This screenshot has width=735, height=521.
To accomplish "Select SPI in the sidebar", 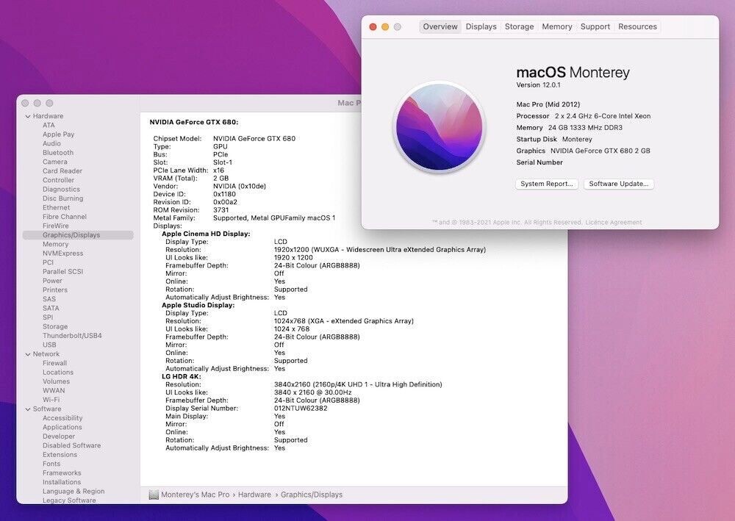I will [x=48, y=317].
